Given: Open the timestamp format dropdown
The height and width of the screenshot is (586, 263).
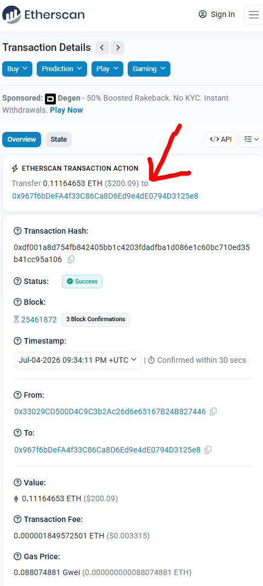Looking at the screenshot, I should click(x=77, y=360).
